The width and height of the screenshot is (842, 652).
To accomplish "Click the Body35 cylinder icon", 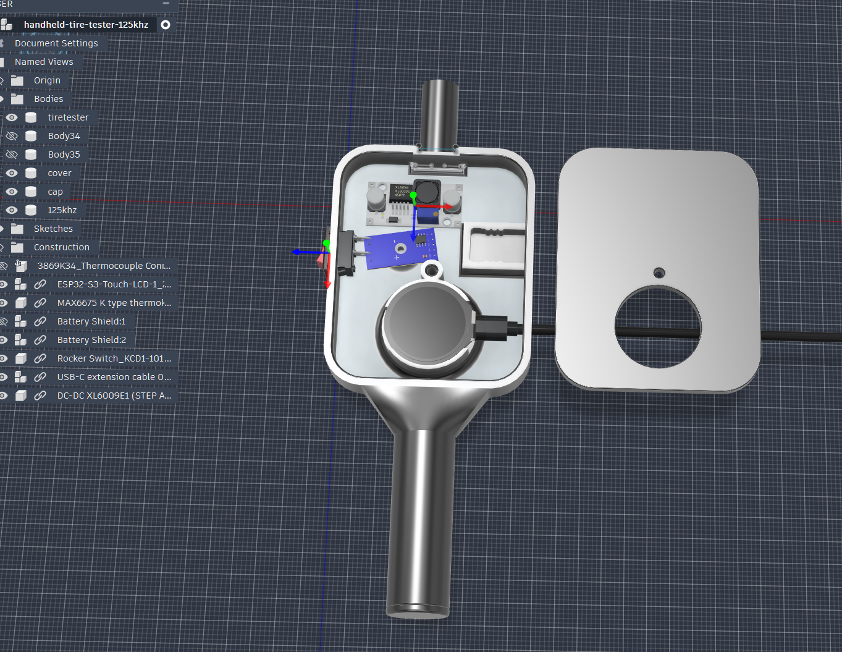I will tap(31, 155).
